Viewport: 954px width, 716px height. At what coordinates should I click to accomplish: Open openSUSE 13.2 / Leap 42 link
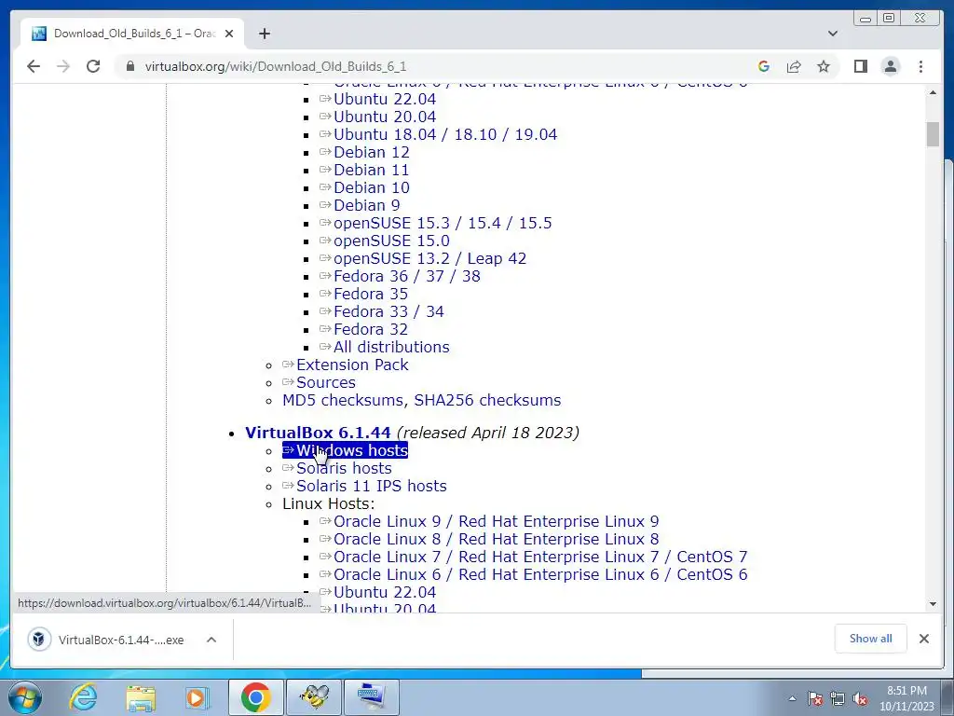click(429, 258)
